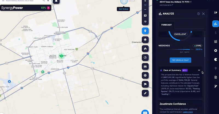The width and height of the screenshot is (219, 114).
Task: Follow the Learn more link
Action: (x=188, y=112)
